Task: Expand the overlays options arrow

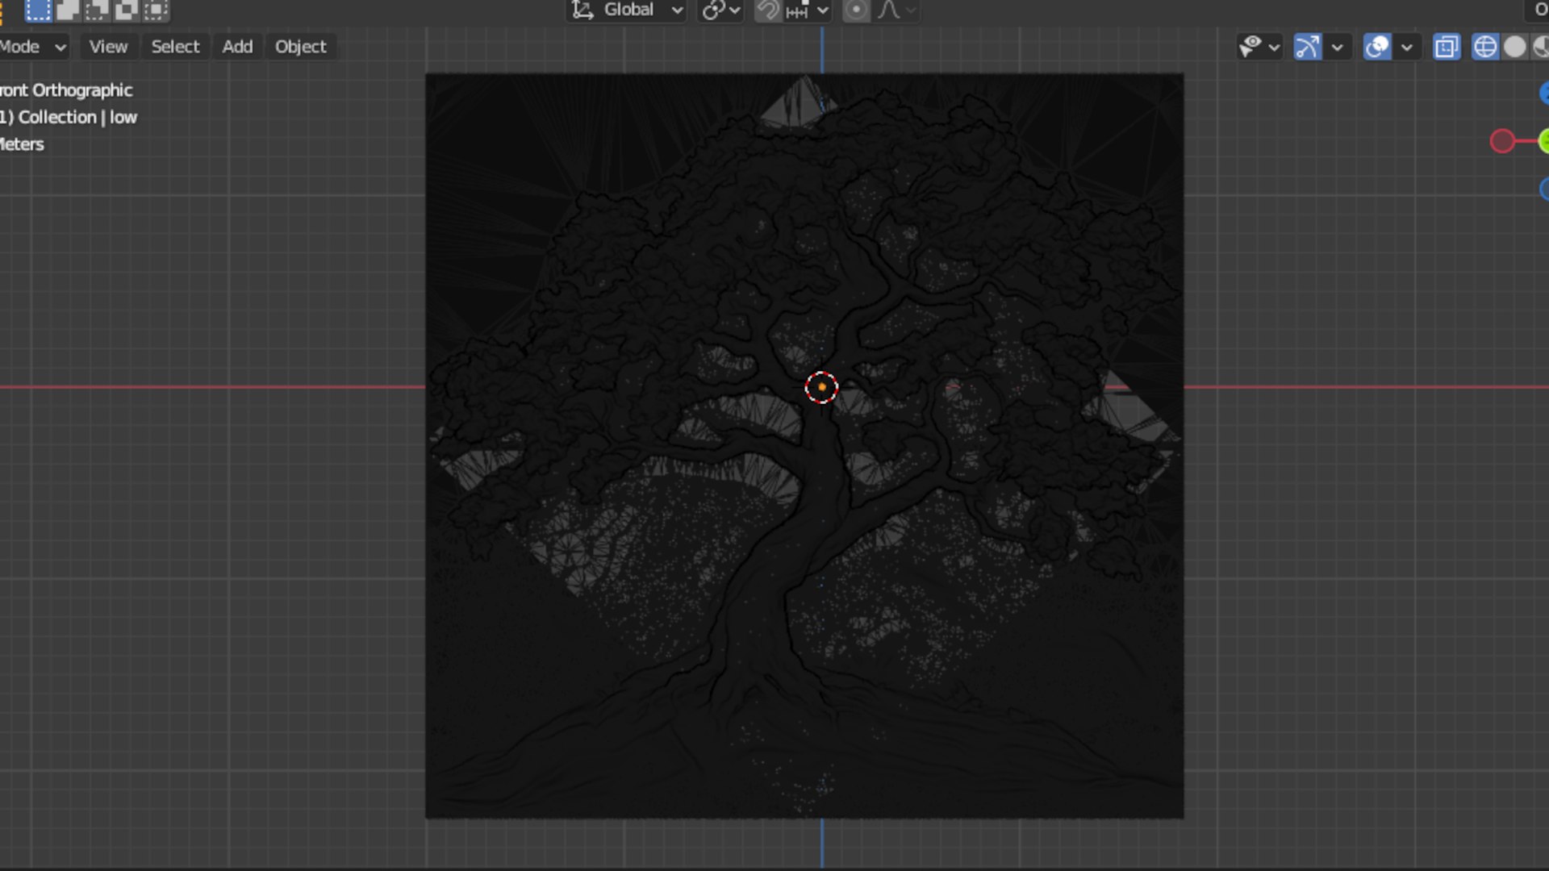Action: click(x=1407, y=47)
